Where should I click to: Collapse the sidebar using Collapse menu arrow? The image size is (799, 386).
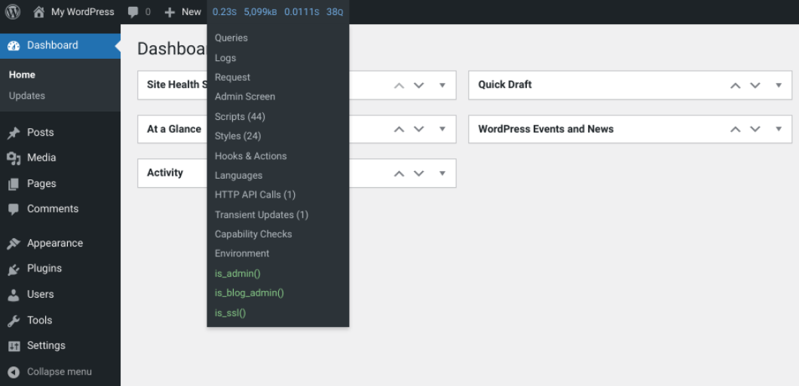14,372
